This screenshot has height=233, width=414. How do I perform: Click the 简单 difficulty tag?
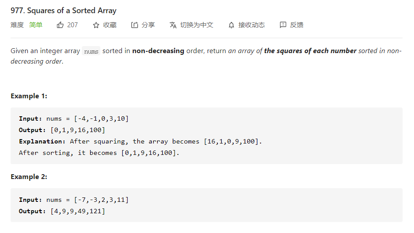coord(36,25)
